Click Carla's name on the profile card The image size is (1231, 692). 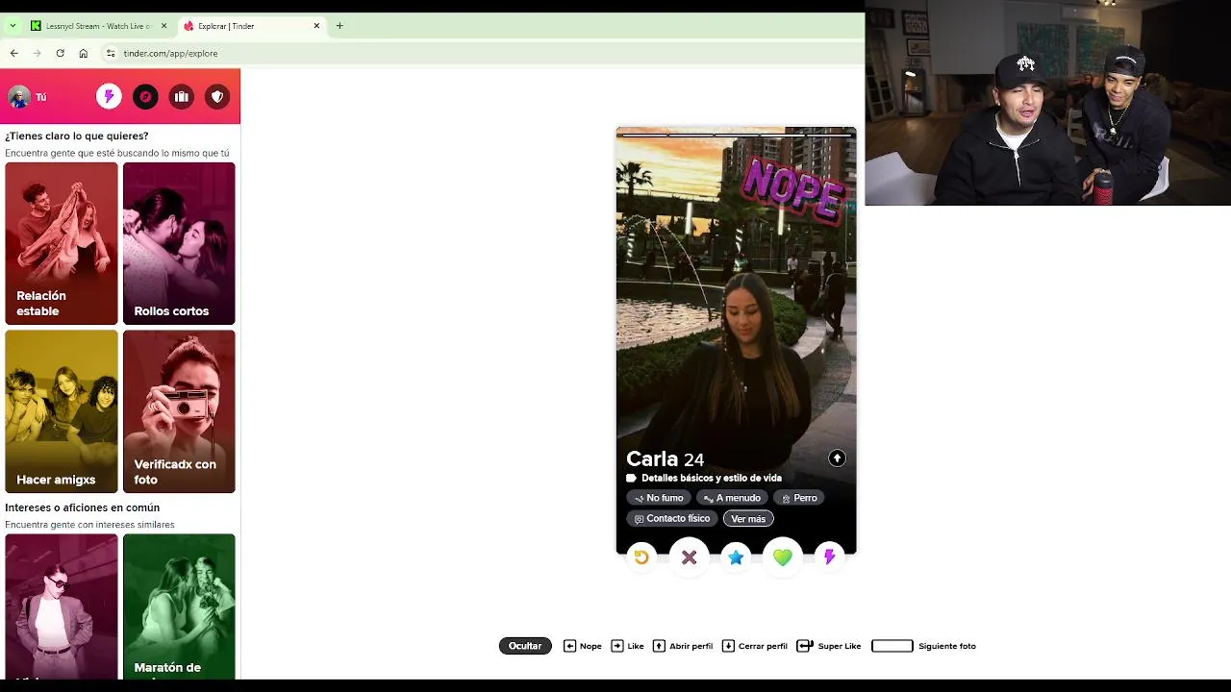point(652,459)
